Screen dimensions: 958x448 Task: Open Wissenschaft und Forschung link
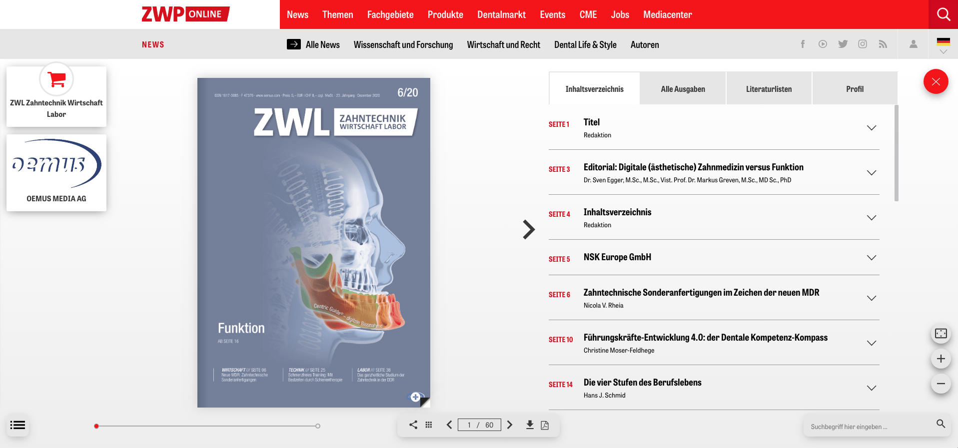coord(403,44)
